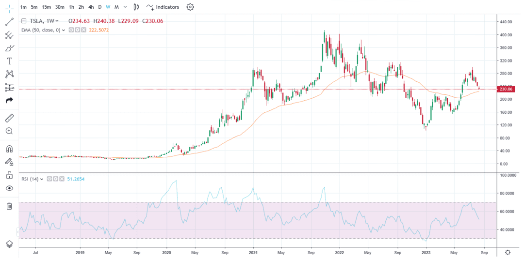Hide all drawings with the eye icon
Viewport: 524px width, 258px height.
coord(9,188)
